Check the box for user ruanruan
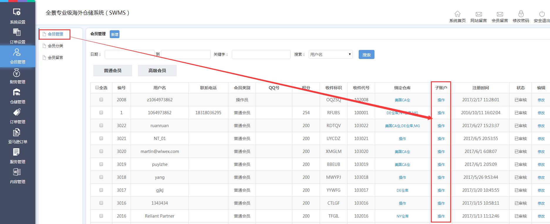This screenshot has height=224, width=550. click(101, 125)
